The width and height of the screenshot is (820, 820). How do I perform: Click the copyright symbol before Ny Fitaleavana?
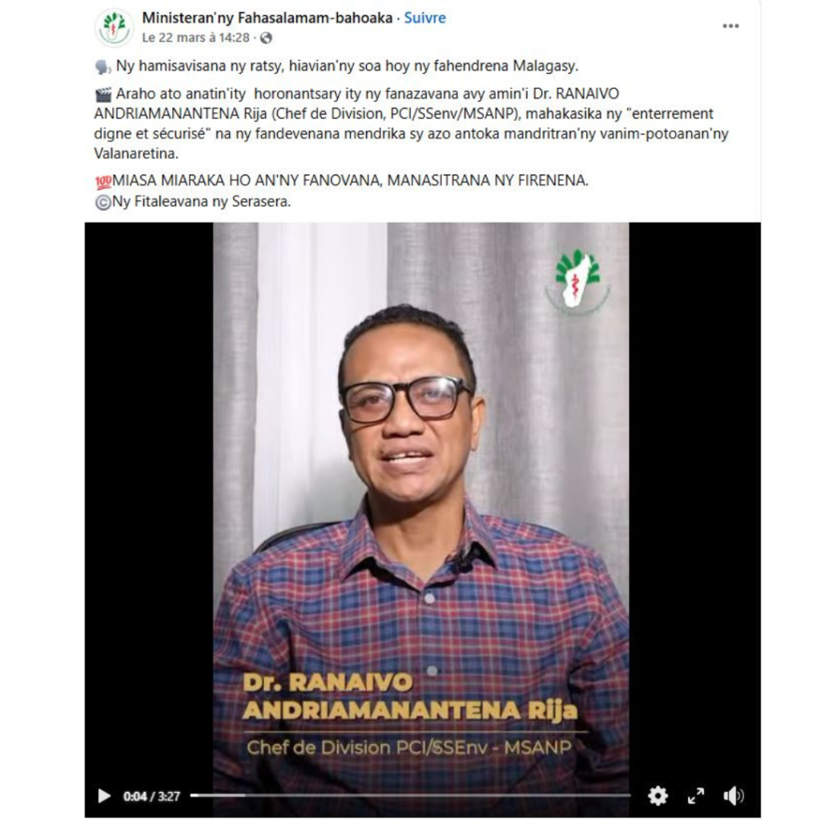click(103, 203)
